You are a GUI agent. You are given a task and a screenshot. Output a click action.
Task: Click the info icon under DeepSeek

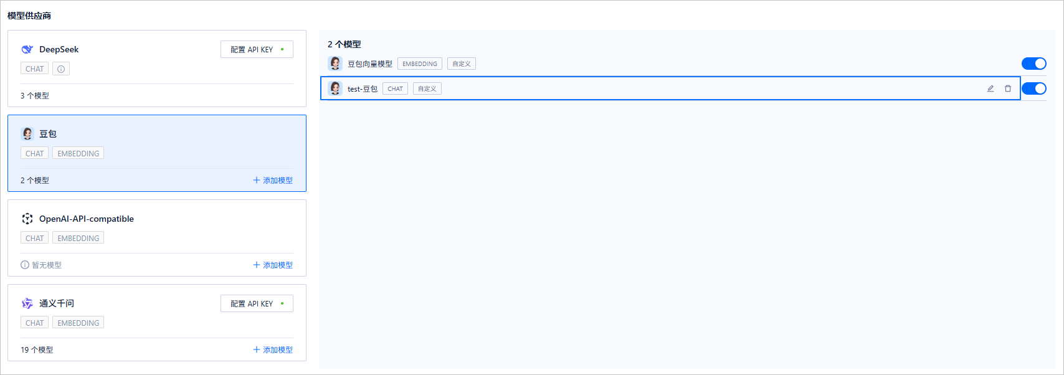click(61, 69)
